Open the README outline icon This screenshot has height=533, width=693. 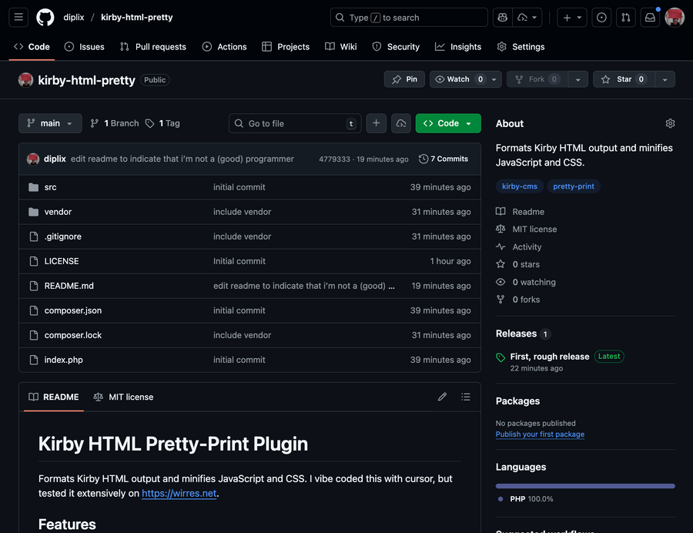[x=466, y=397]
